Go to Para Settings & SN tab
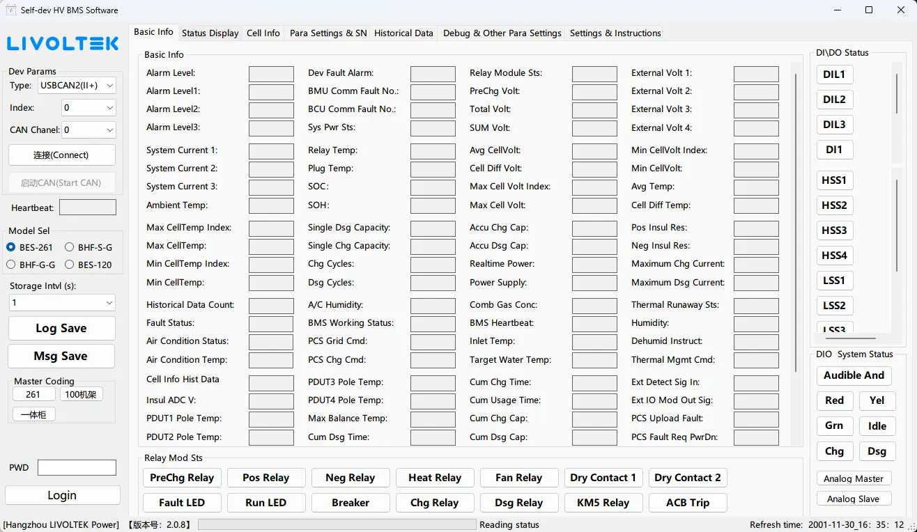This screenshot has width=917, height=532. [x=327, y=33]
